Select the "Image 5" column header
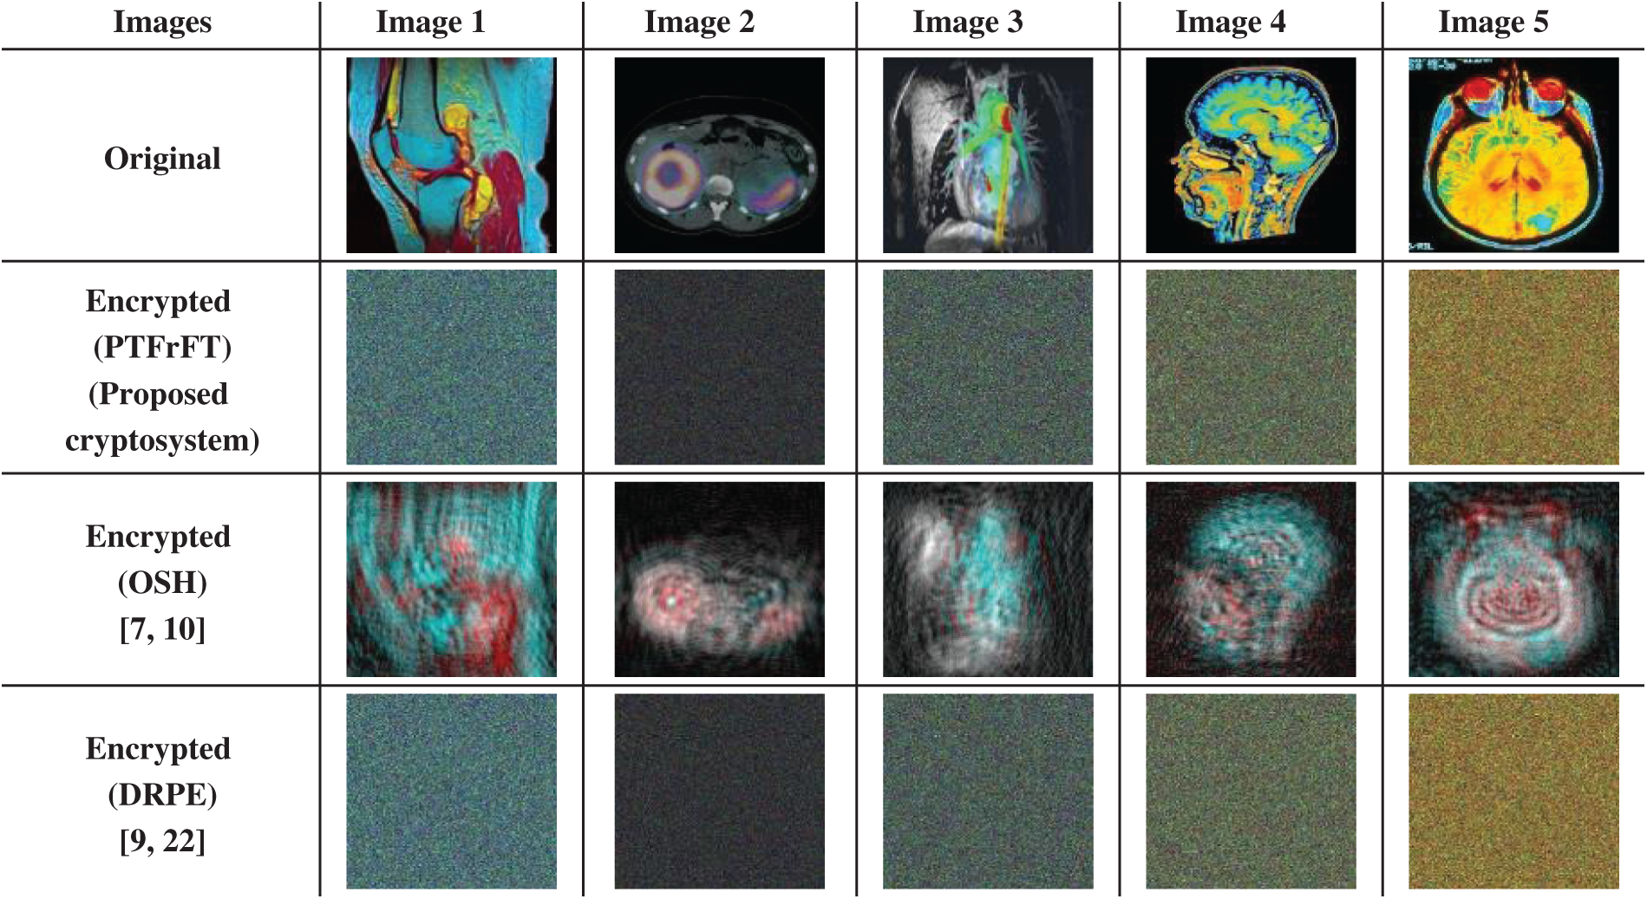Screen dimensions: 1647x899 [x=1493, y=23]
